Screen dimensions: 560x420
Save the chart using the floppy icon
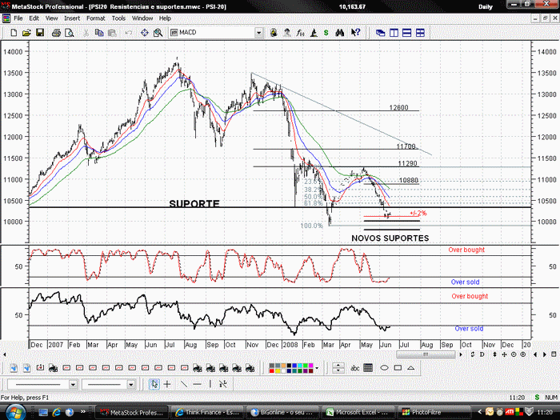40,33
